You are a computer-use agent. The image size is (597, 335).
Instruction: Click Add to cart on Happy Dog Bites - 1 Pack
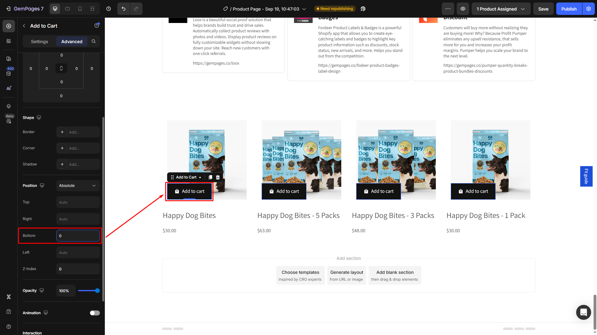tap(473, 191)
